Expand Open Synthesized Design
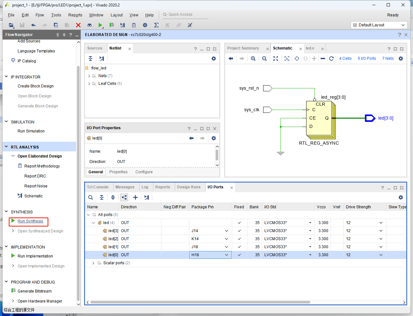Image resolution: width=413 pixels, height=316 pixels. [x=13, y=231]
